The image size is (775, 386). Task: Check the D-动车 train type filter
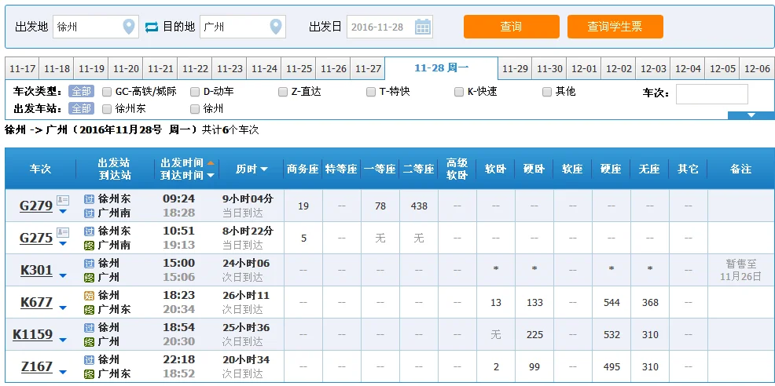click(195, 92)
